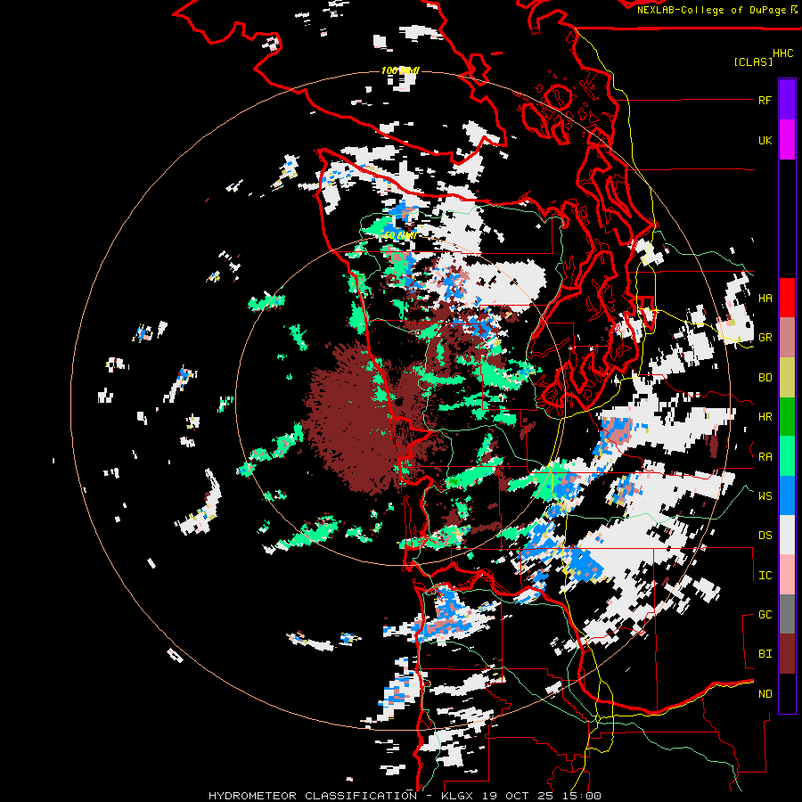The image size is (802, 802).
Task: Click the "ND" legend label
Action: [x=765, y=694]
